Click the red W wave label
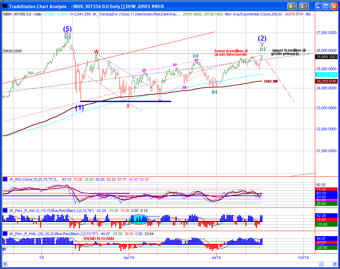The height and width of the screenshot is (269, 340). pyautogui.click(x=96, y=52)
